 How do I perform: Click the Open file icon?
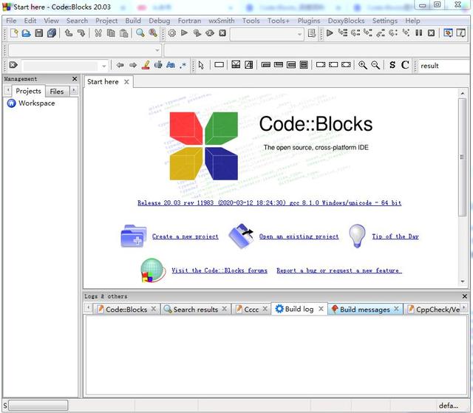[27, 33]
